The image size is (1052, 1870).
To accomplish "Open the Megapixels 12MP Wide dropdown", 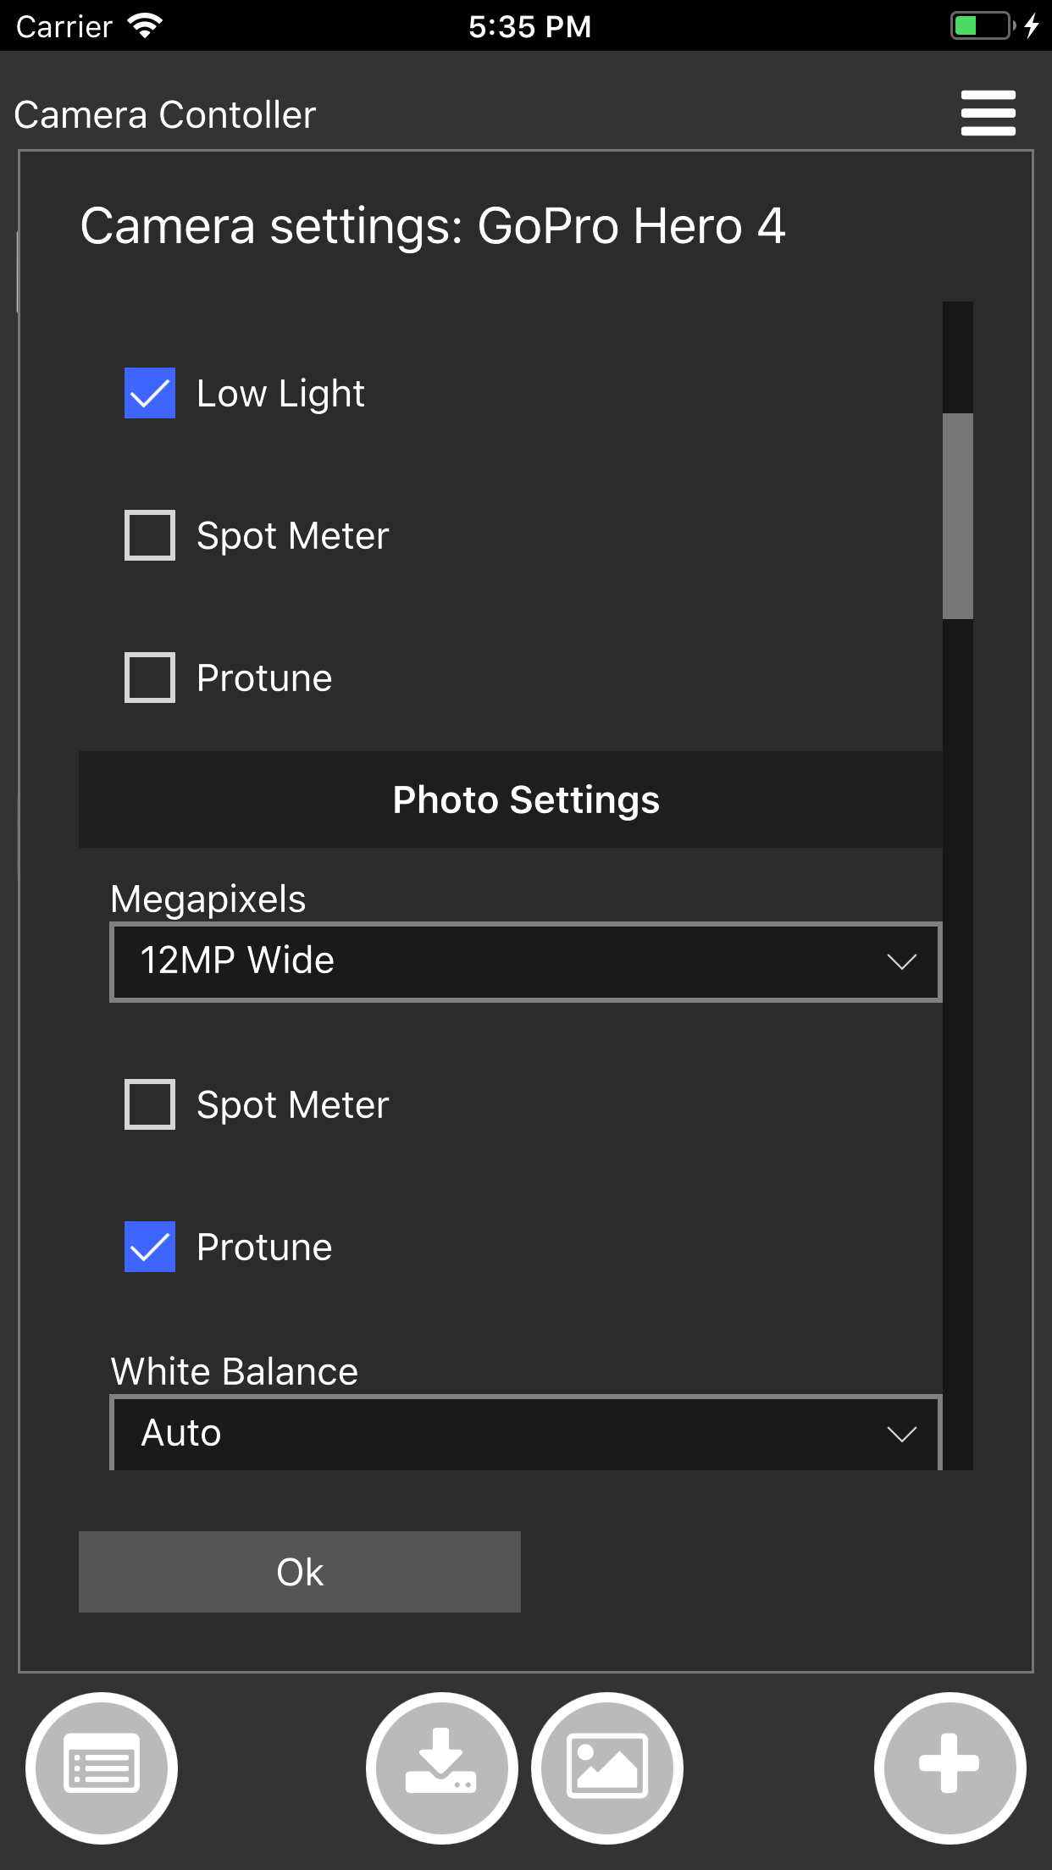I will [x=525, y=962].
